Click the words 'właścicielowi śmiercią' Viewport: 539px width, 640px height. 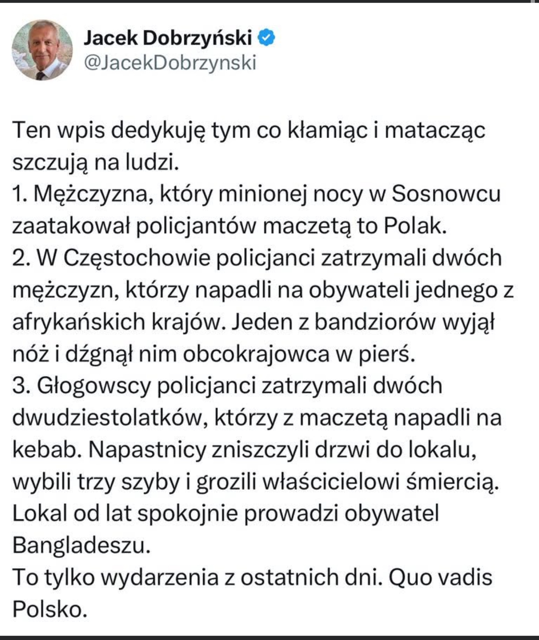pos(381,482)
